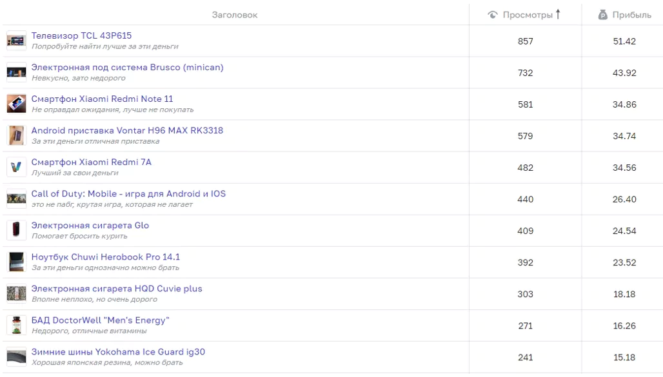Image resolution: width=663 pixels, height=377 pixels.
Task: Select profit value 15.18
Action: point(624,358)
